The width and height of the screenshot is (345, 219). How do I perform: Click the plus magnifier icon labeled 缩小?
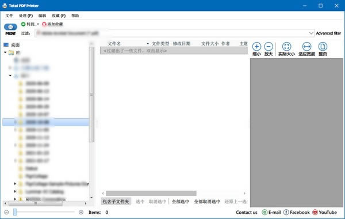[256, 47]
